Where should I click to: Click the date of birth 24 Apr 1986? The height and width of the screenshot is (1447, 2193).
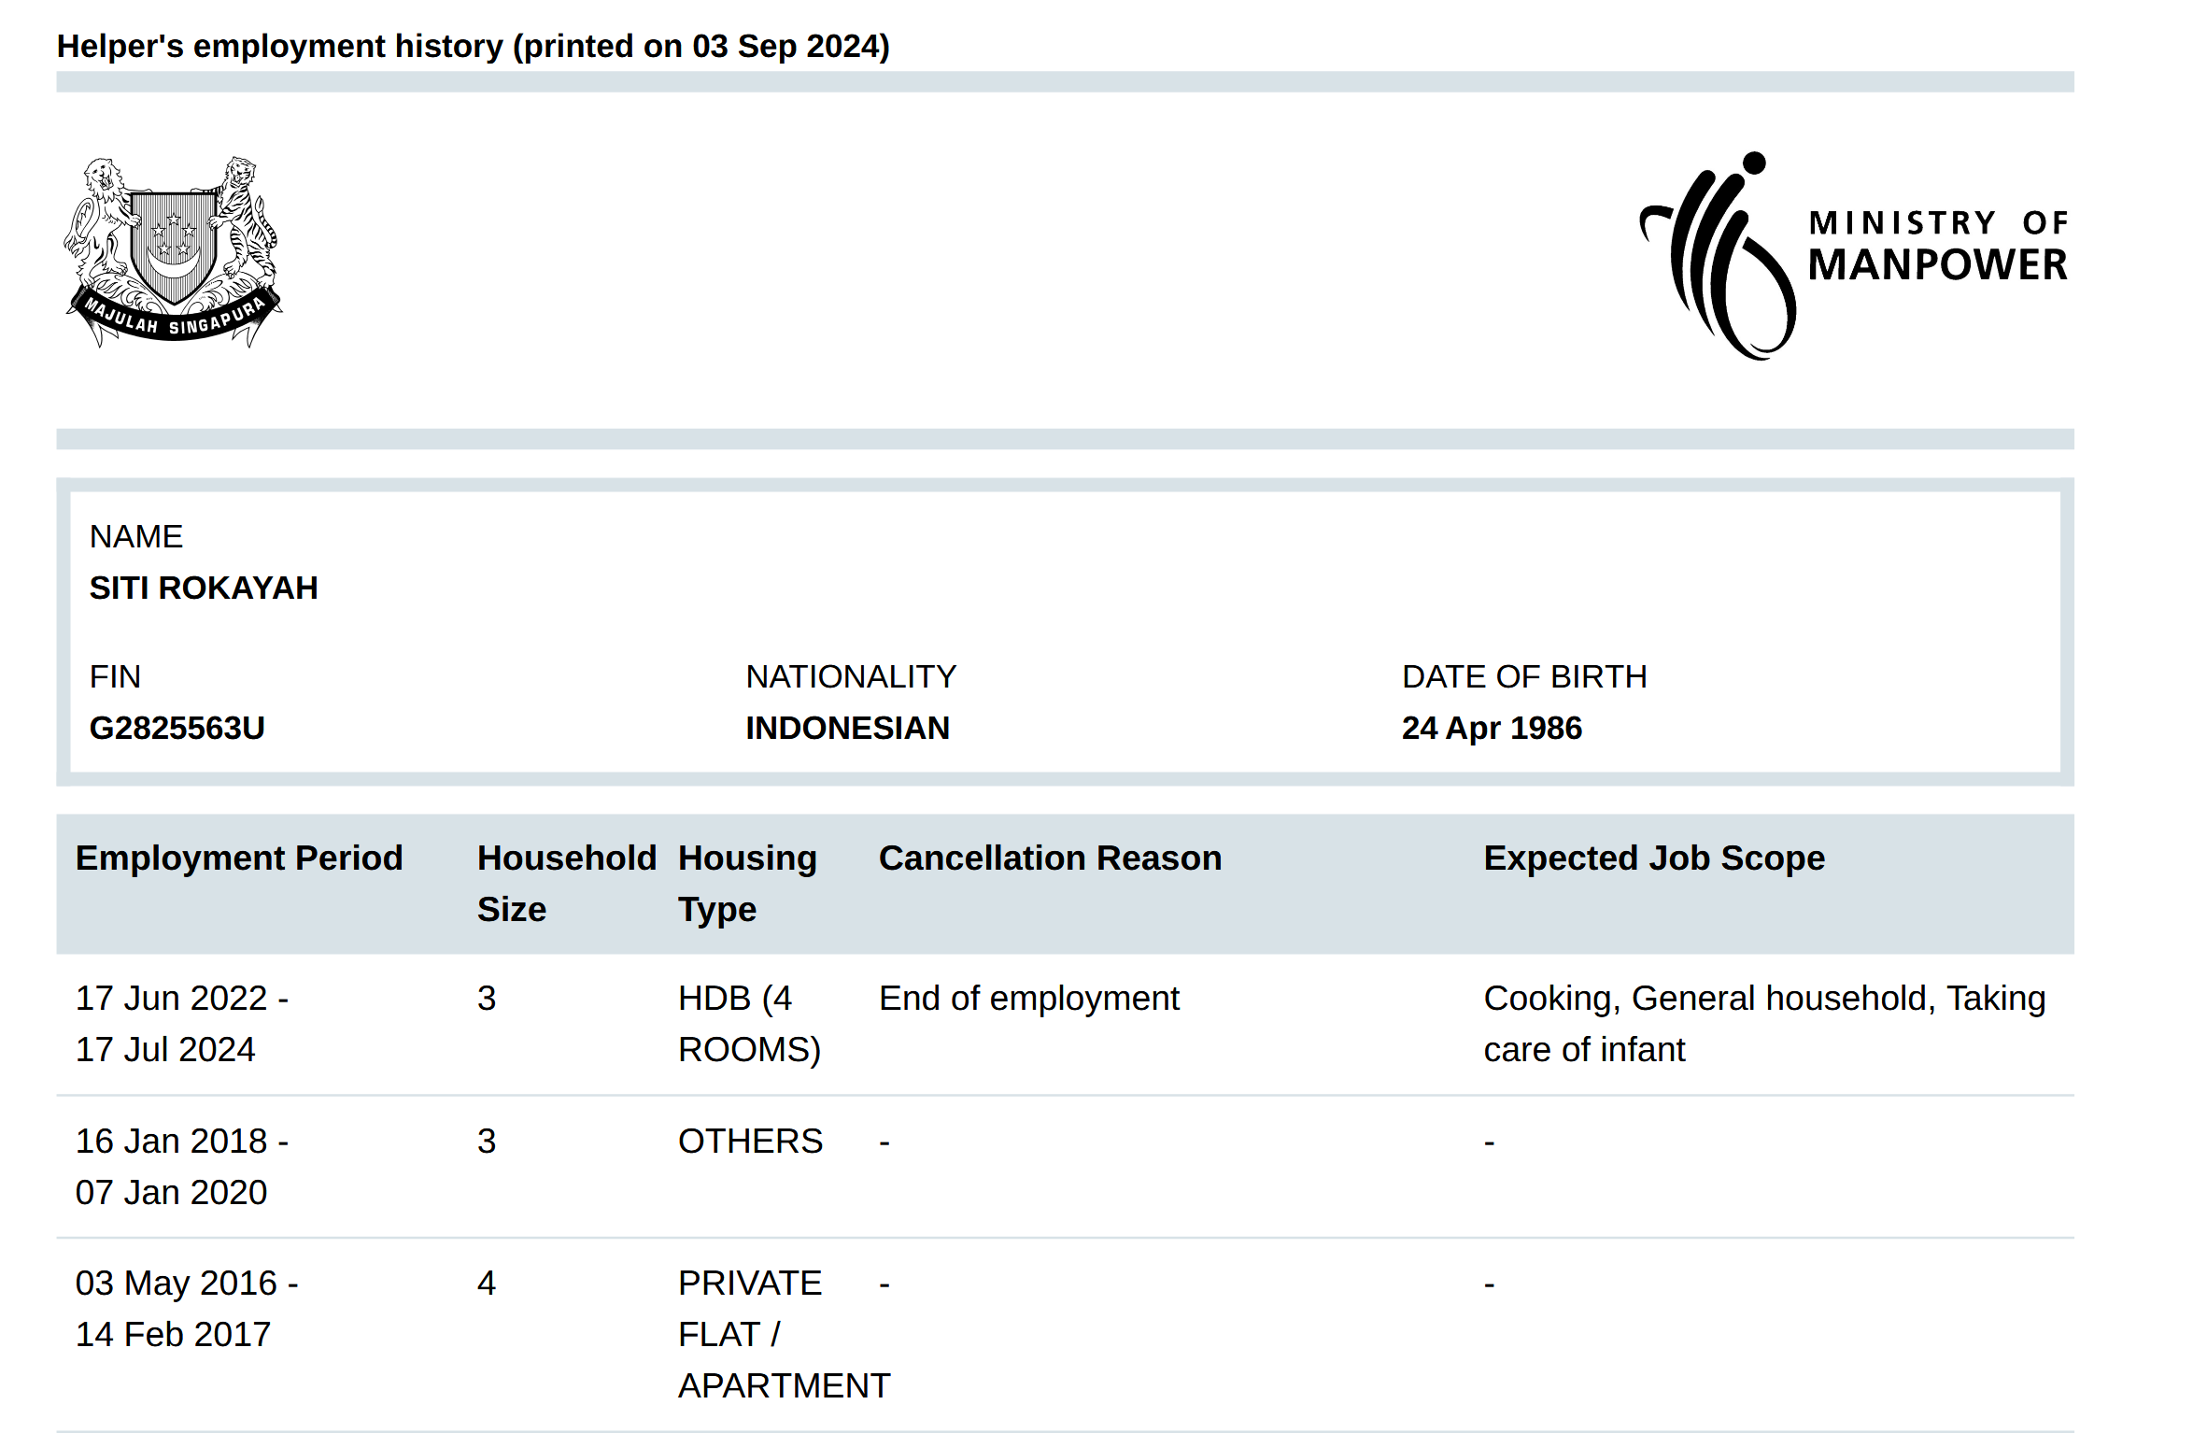[1491, 728]
